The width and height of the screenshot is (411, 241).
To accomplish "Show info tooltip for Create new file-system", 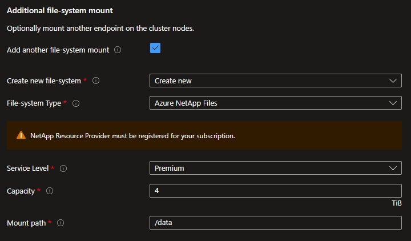I will pos(96,81).
